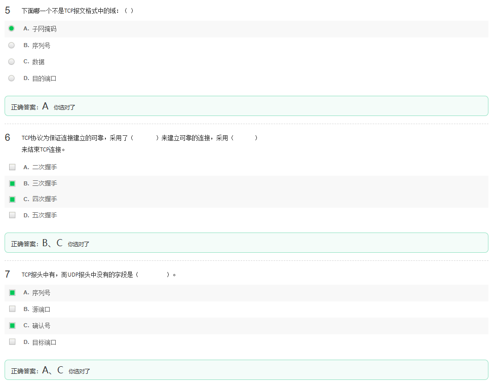
Task: Click the question number 6 label
Action: click(x=8, y=137)
